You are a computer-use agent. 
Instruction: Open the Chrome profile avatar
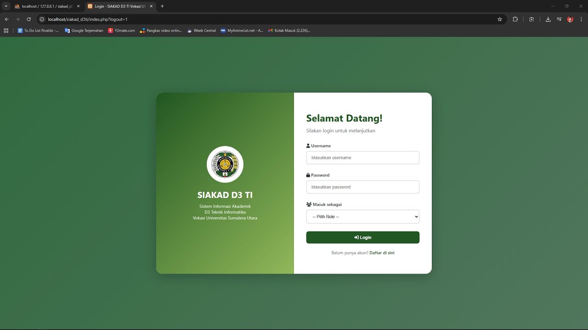570,19
